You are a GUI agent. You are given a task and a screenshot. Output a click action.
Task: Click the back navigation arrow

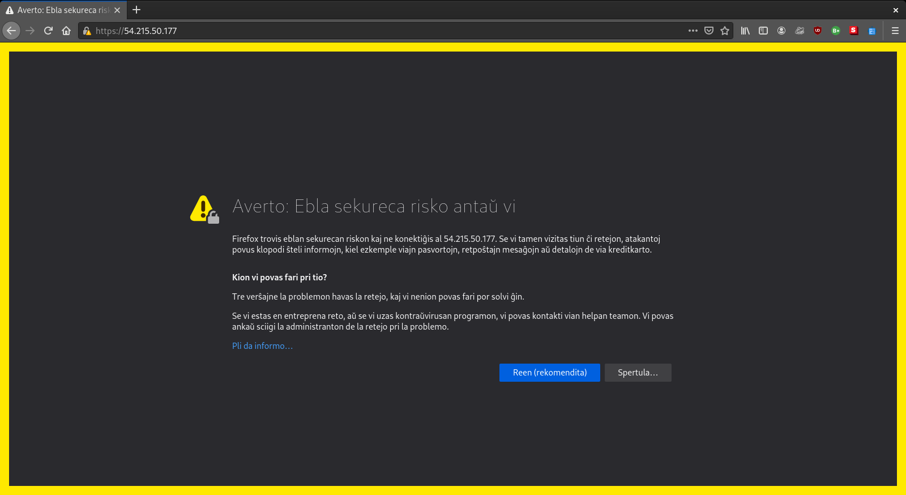click(11, 31)
